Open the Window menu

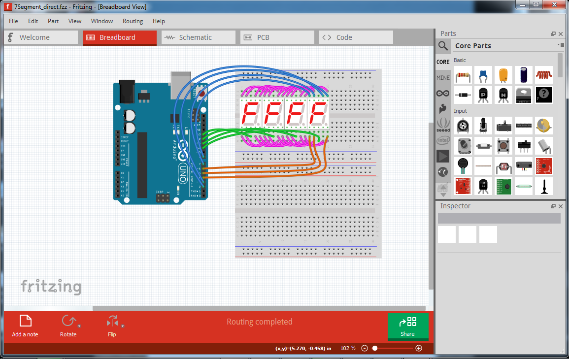102,21
